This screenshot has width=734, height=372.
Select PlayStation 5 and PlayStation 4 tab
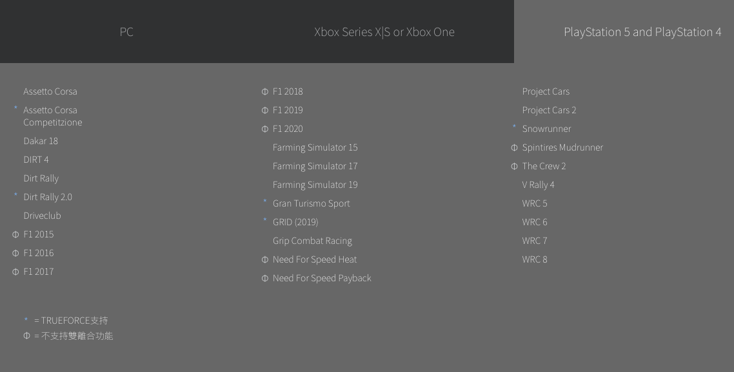642,32
